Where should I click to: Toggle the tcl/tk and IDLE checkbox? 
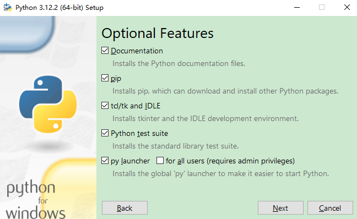tap(105, 106)
